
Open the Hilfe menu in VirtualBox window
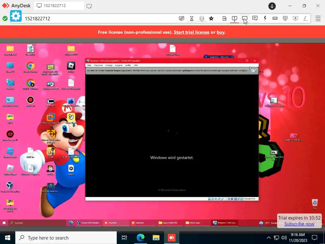point(136,65)
